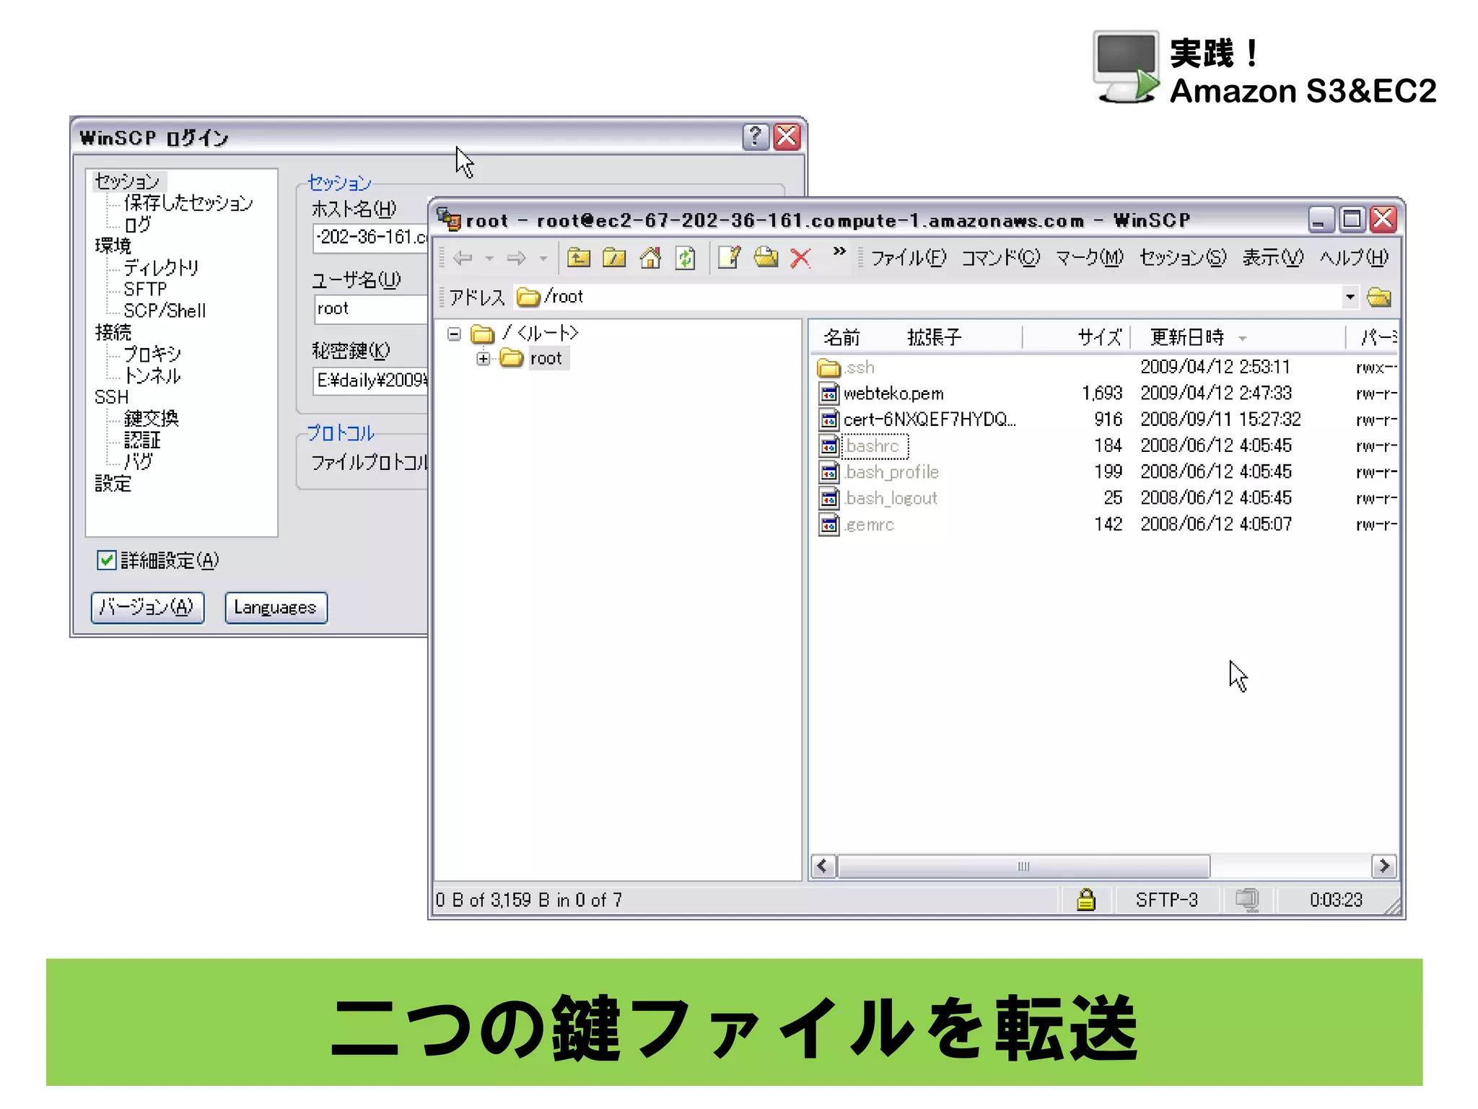Click the Languages button
Viewport: 1478px width, 1109px height.
275,607
